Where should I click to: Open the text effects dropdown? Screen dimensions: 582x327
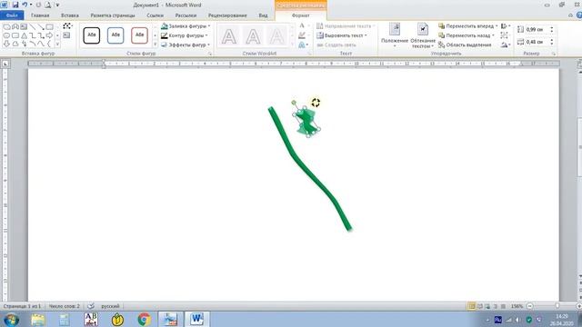click(304, 45)
